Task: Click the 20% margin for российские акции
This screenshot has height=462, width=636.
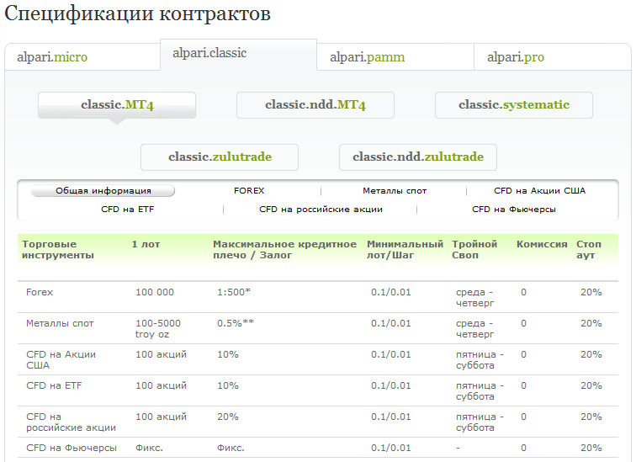Action: point(227,417)
